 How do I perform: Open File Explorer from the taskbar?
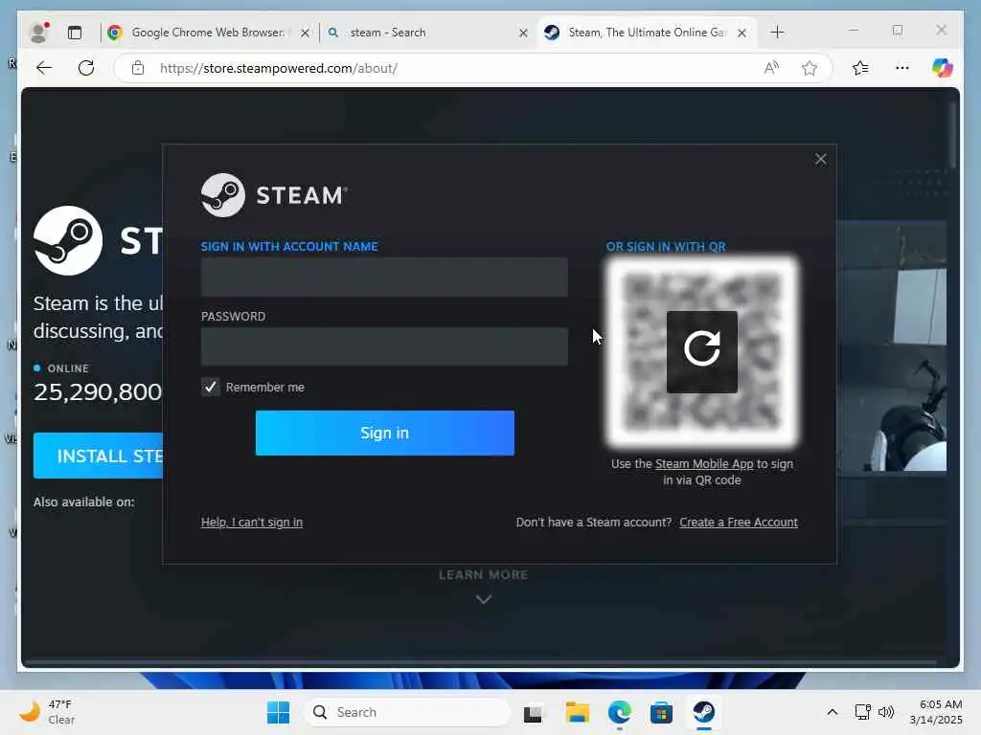tap(577, 712)
